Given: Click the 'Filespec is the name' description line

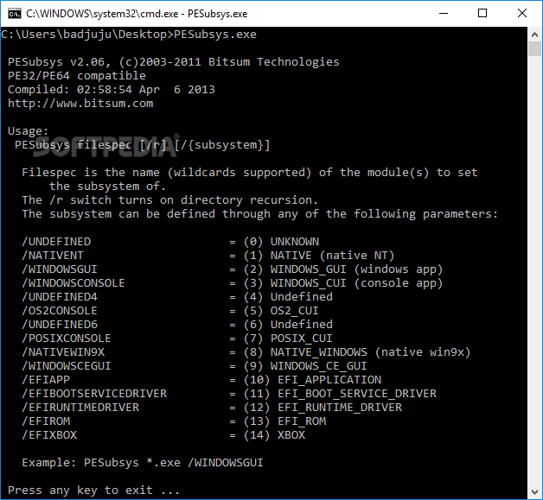Looking at the screenshot, I should point(250,173).
